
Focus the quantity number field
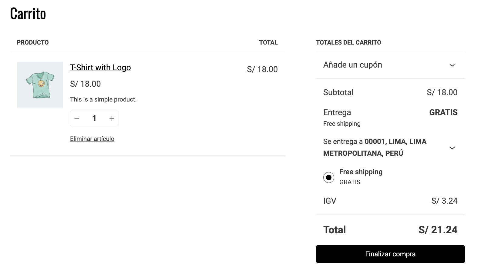(x=94, y=118)
